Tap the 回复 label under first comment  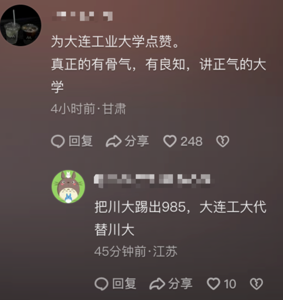click(x=81, y=141)
